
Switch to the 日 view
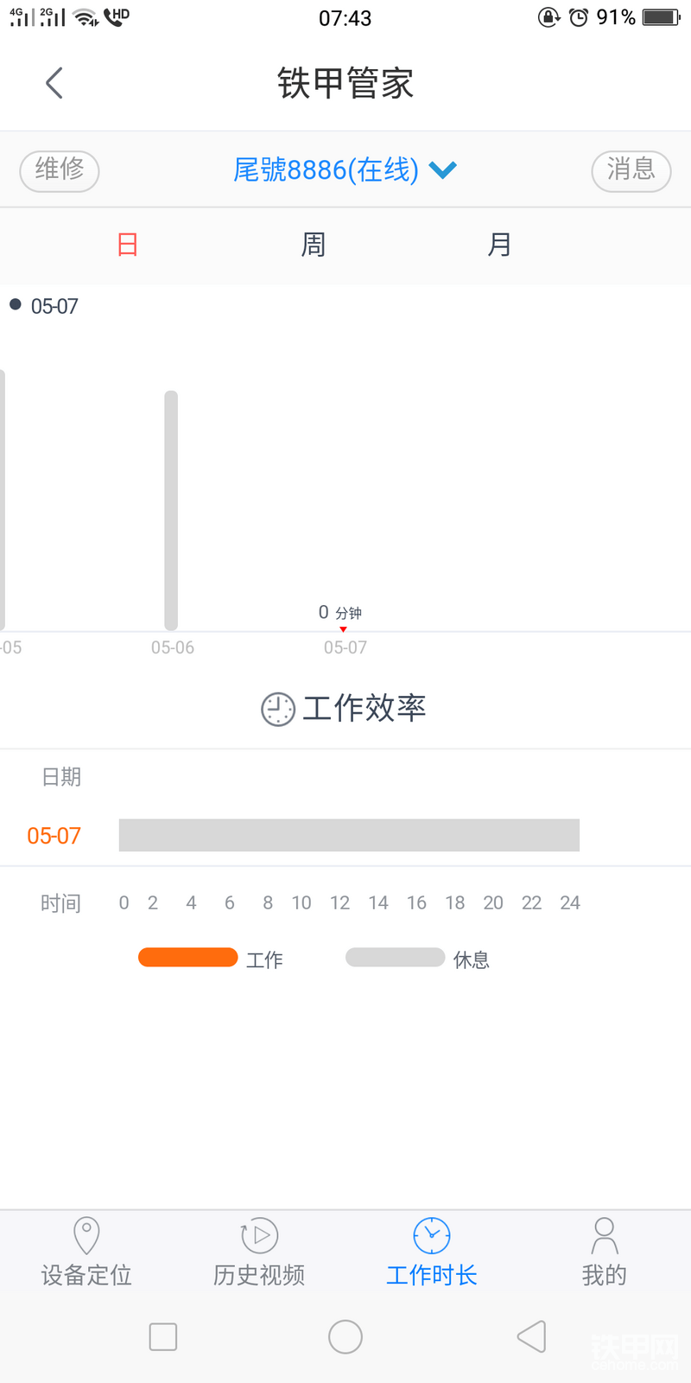click(x=128, y=245)
